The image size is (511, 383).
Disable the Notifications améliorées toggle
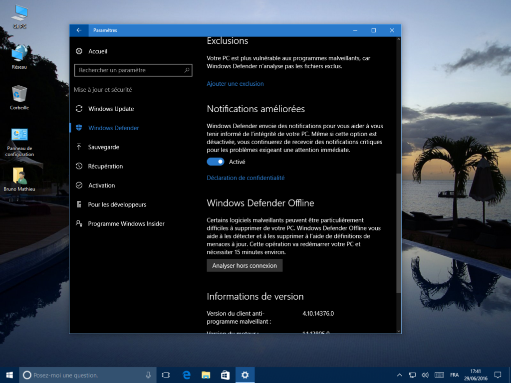216,161
